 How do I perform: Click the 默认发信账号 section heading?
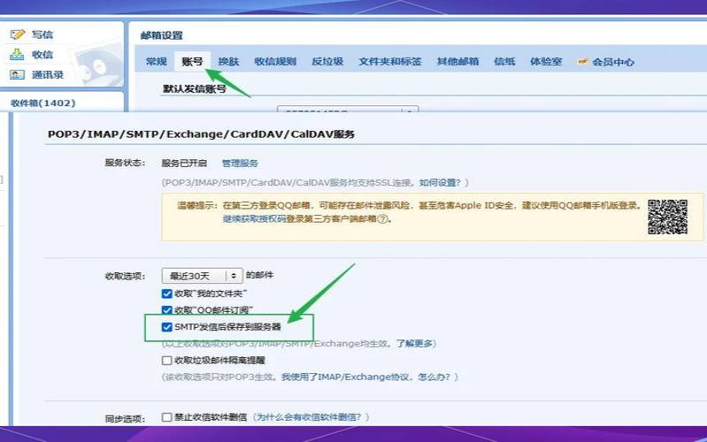194,89
